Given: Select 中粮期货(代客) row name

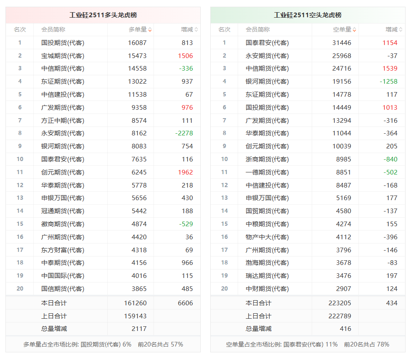Looking at the screenshot, I should click(267, 224).
